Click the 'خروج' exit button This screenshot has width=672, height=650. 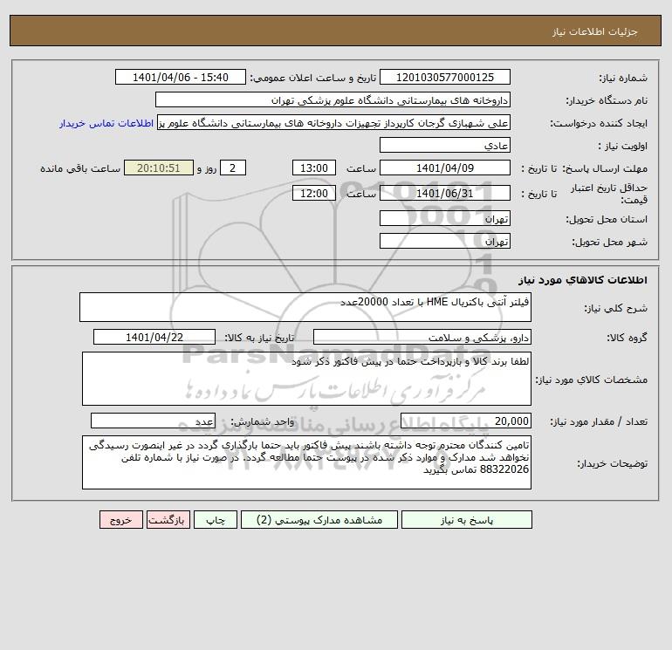pyautogui.click(x=120, y=520)
